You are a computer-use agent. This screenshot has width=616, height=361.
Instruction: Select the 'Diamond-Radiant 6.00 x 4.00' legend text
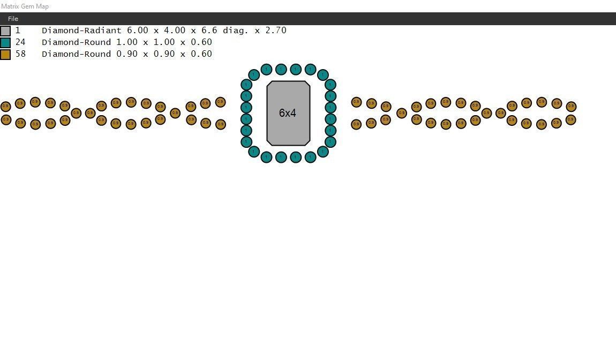(x=164, y=30)
